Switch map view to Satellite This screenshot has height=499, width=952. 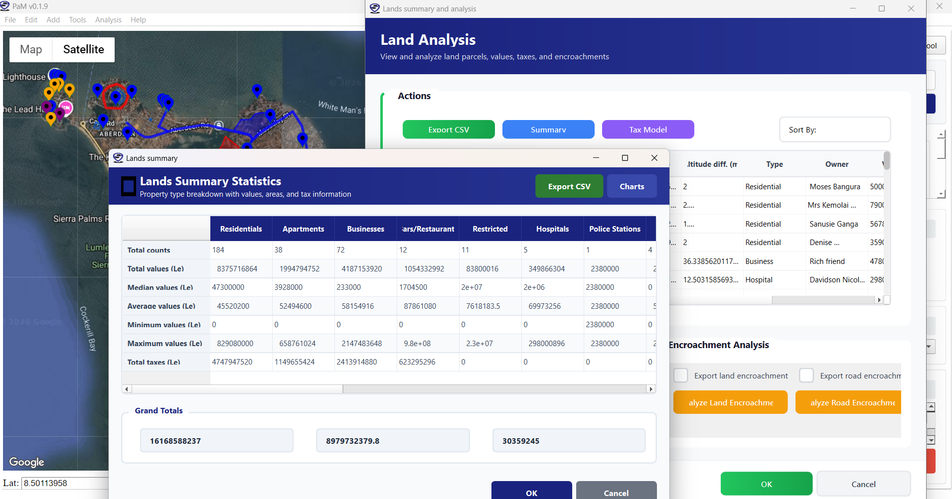(x=84, y=49)
